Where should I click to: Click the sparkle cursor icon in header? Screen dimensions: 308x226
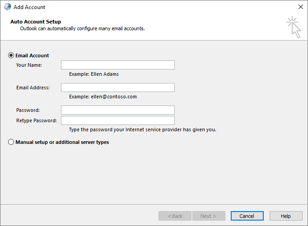(294, 27)
